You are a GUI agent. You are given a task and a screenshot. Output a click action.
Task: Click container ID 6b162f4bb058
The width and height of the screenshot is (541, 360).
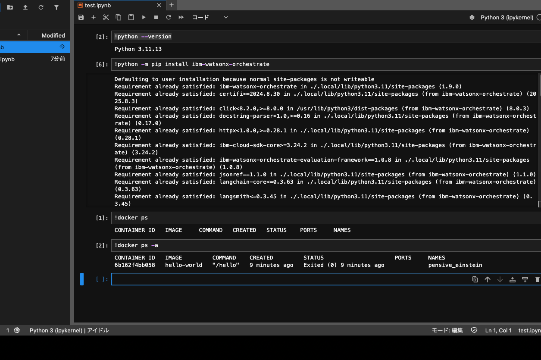coord(134,265)
